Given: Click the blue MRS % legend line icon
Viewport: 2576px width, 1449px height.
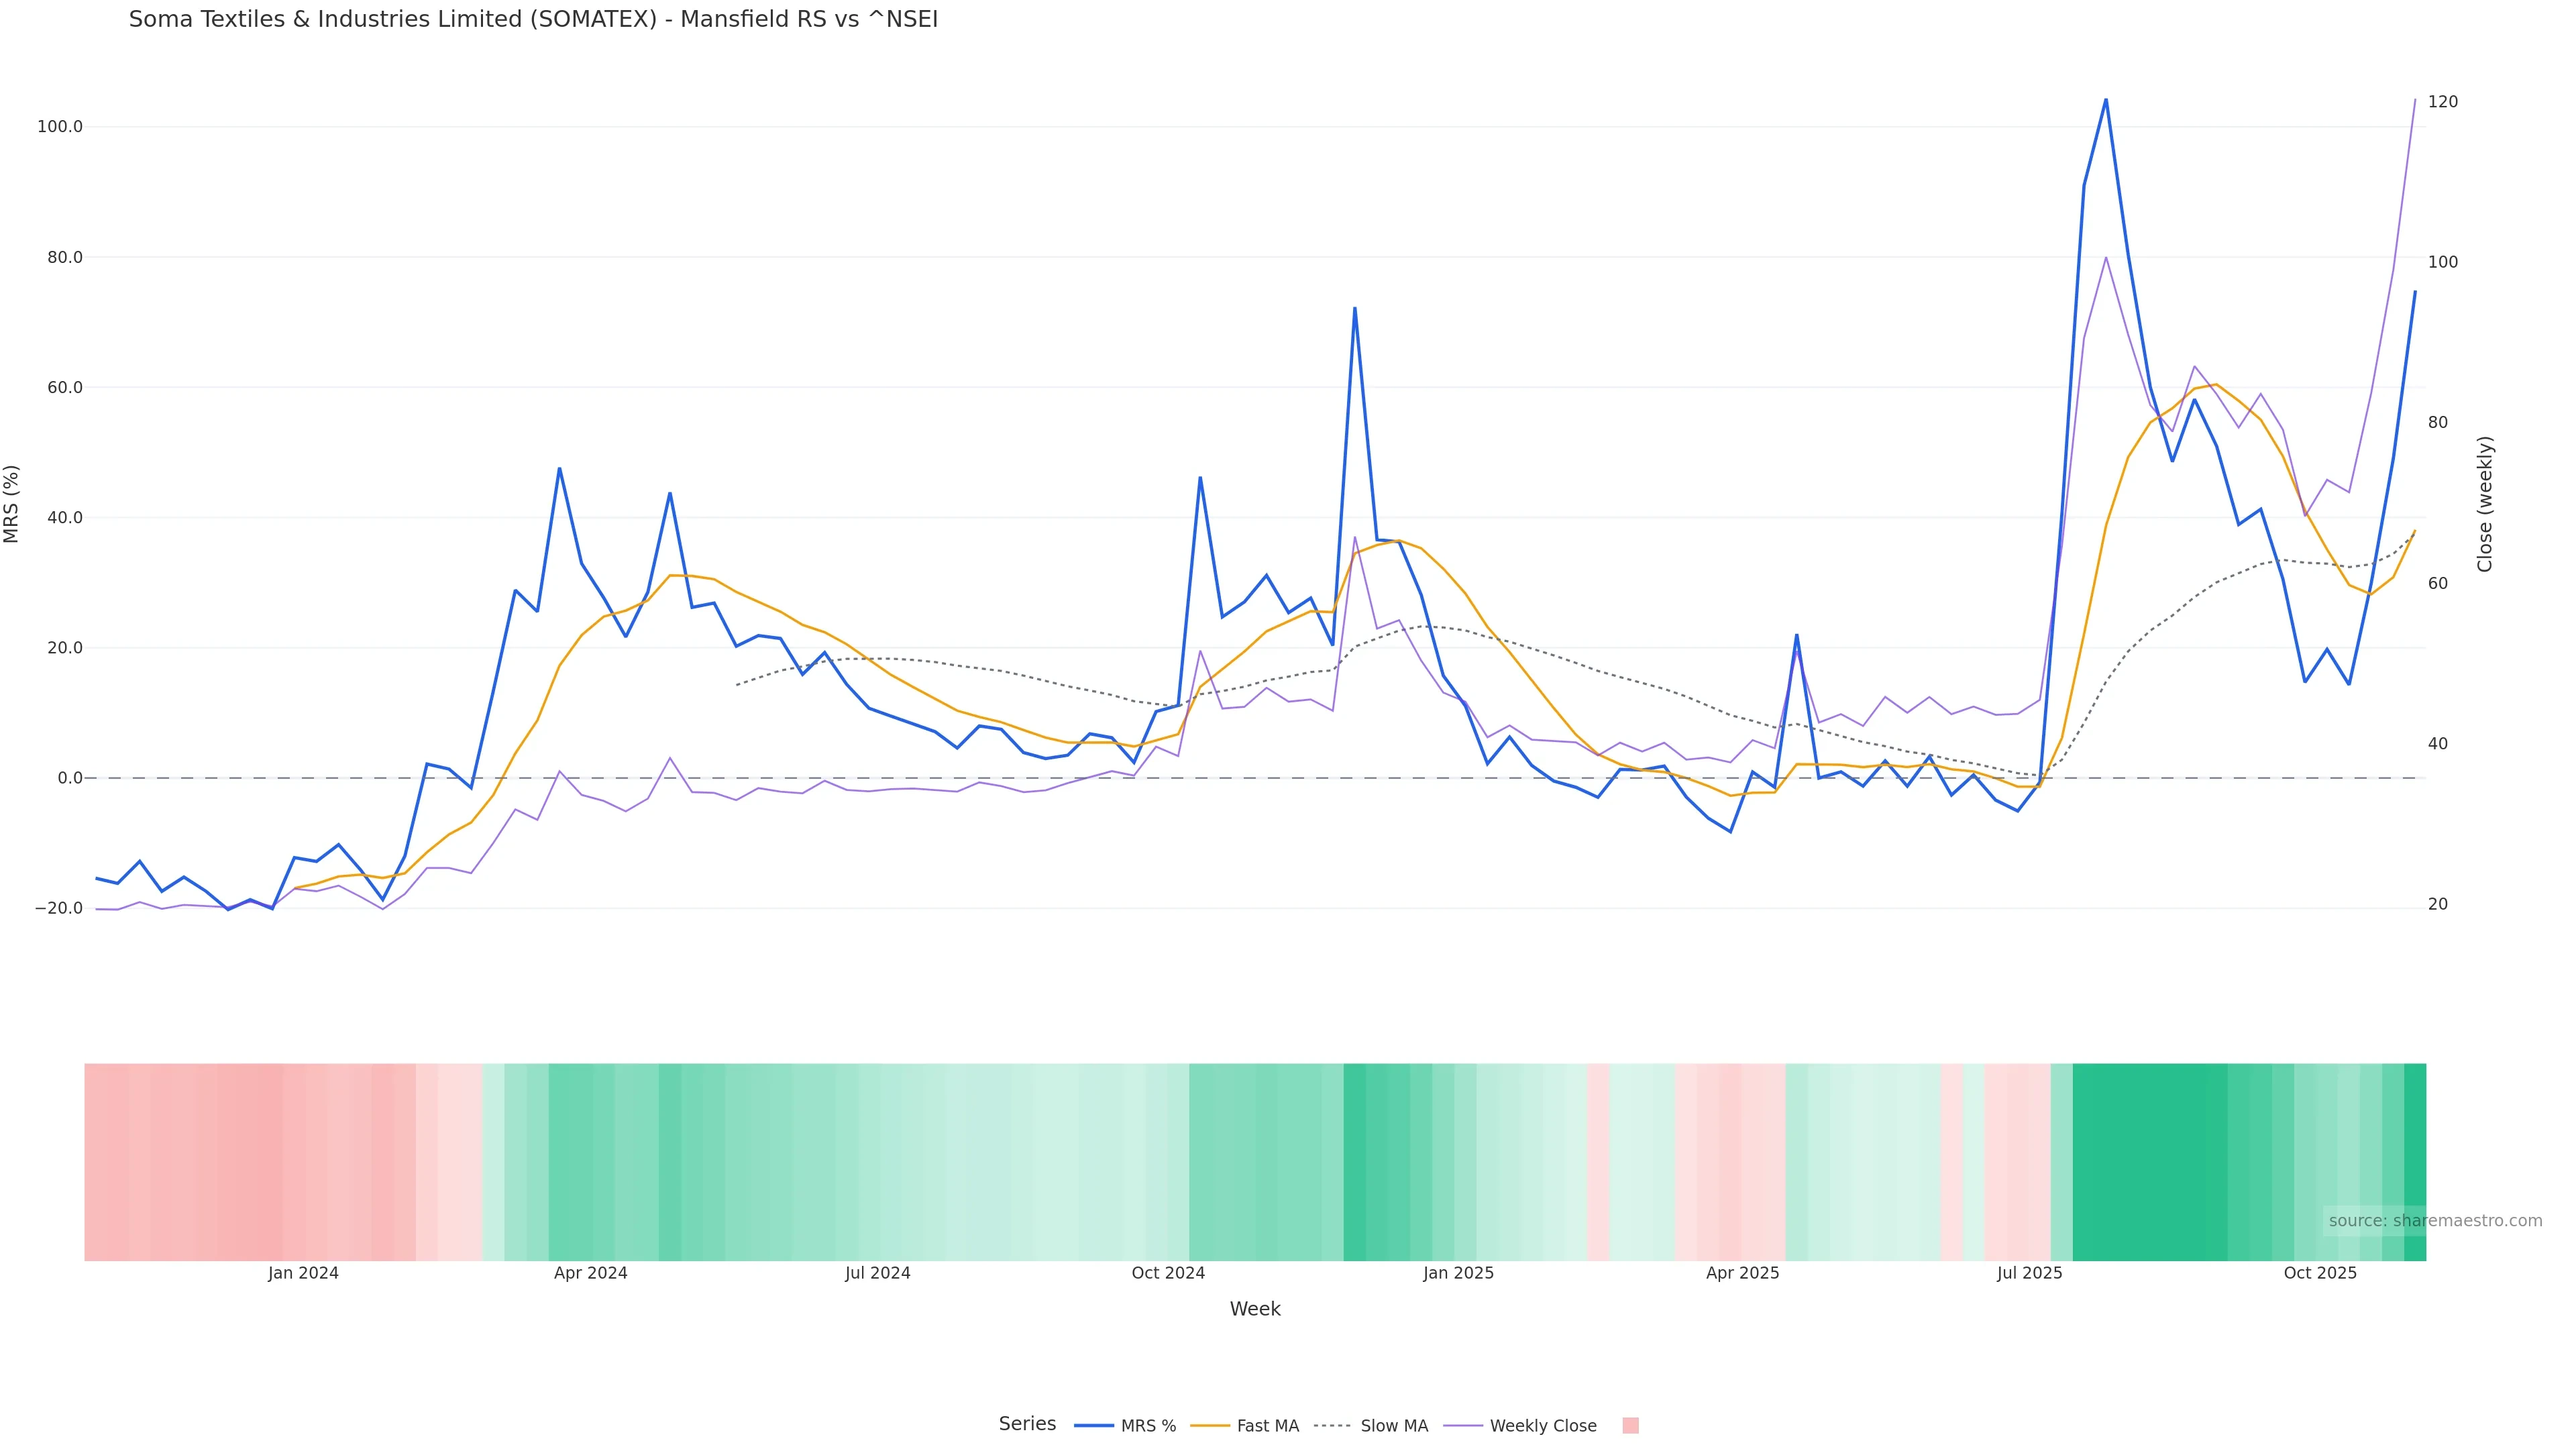Looking at the screenshot, I should click(1093, 1426).
